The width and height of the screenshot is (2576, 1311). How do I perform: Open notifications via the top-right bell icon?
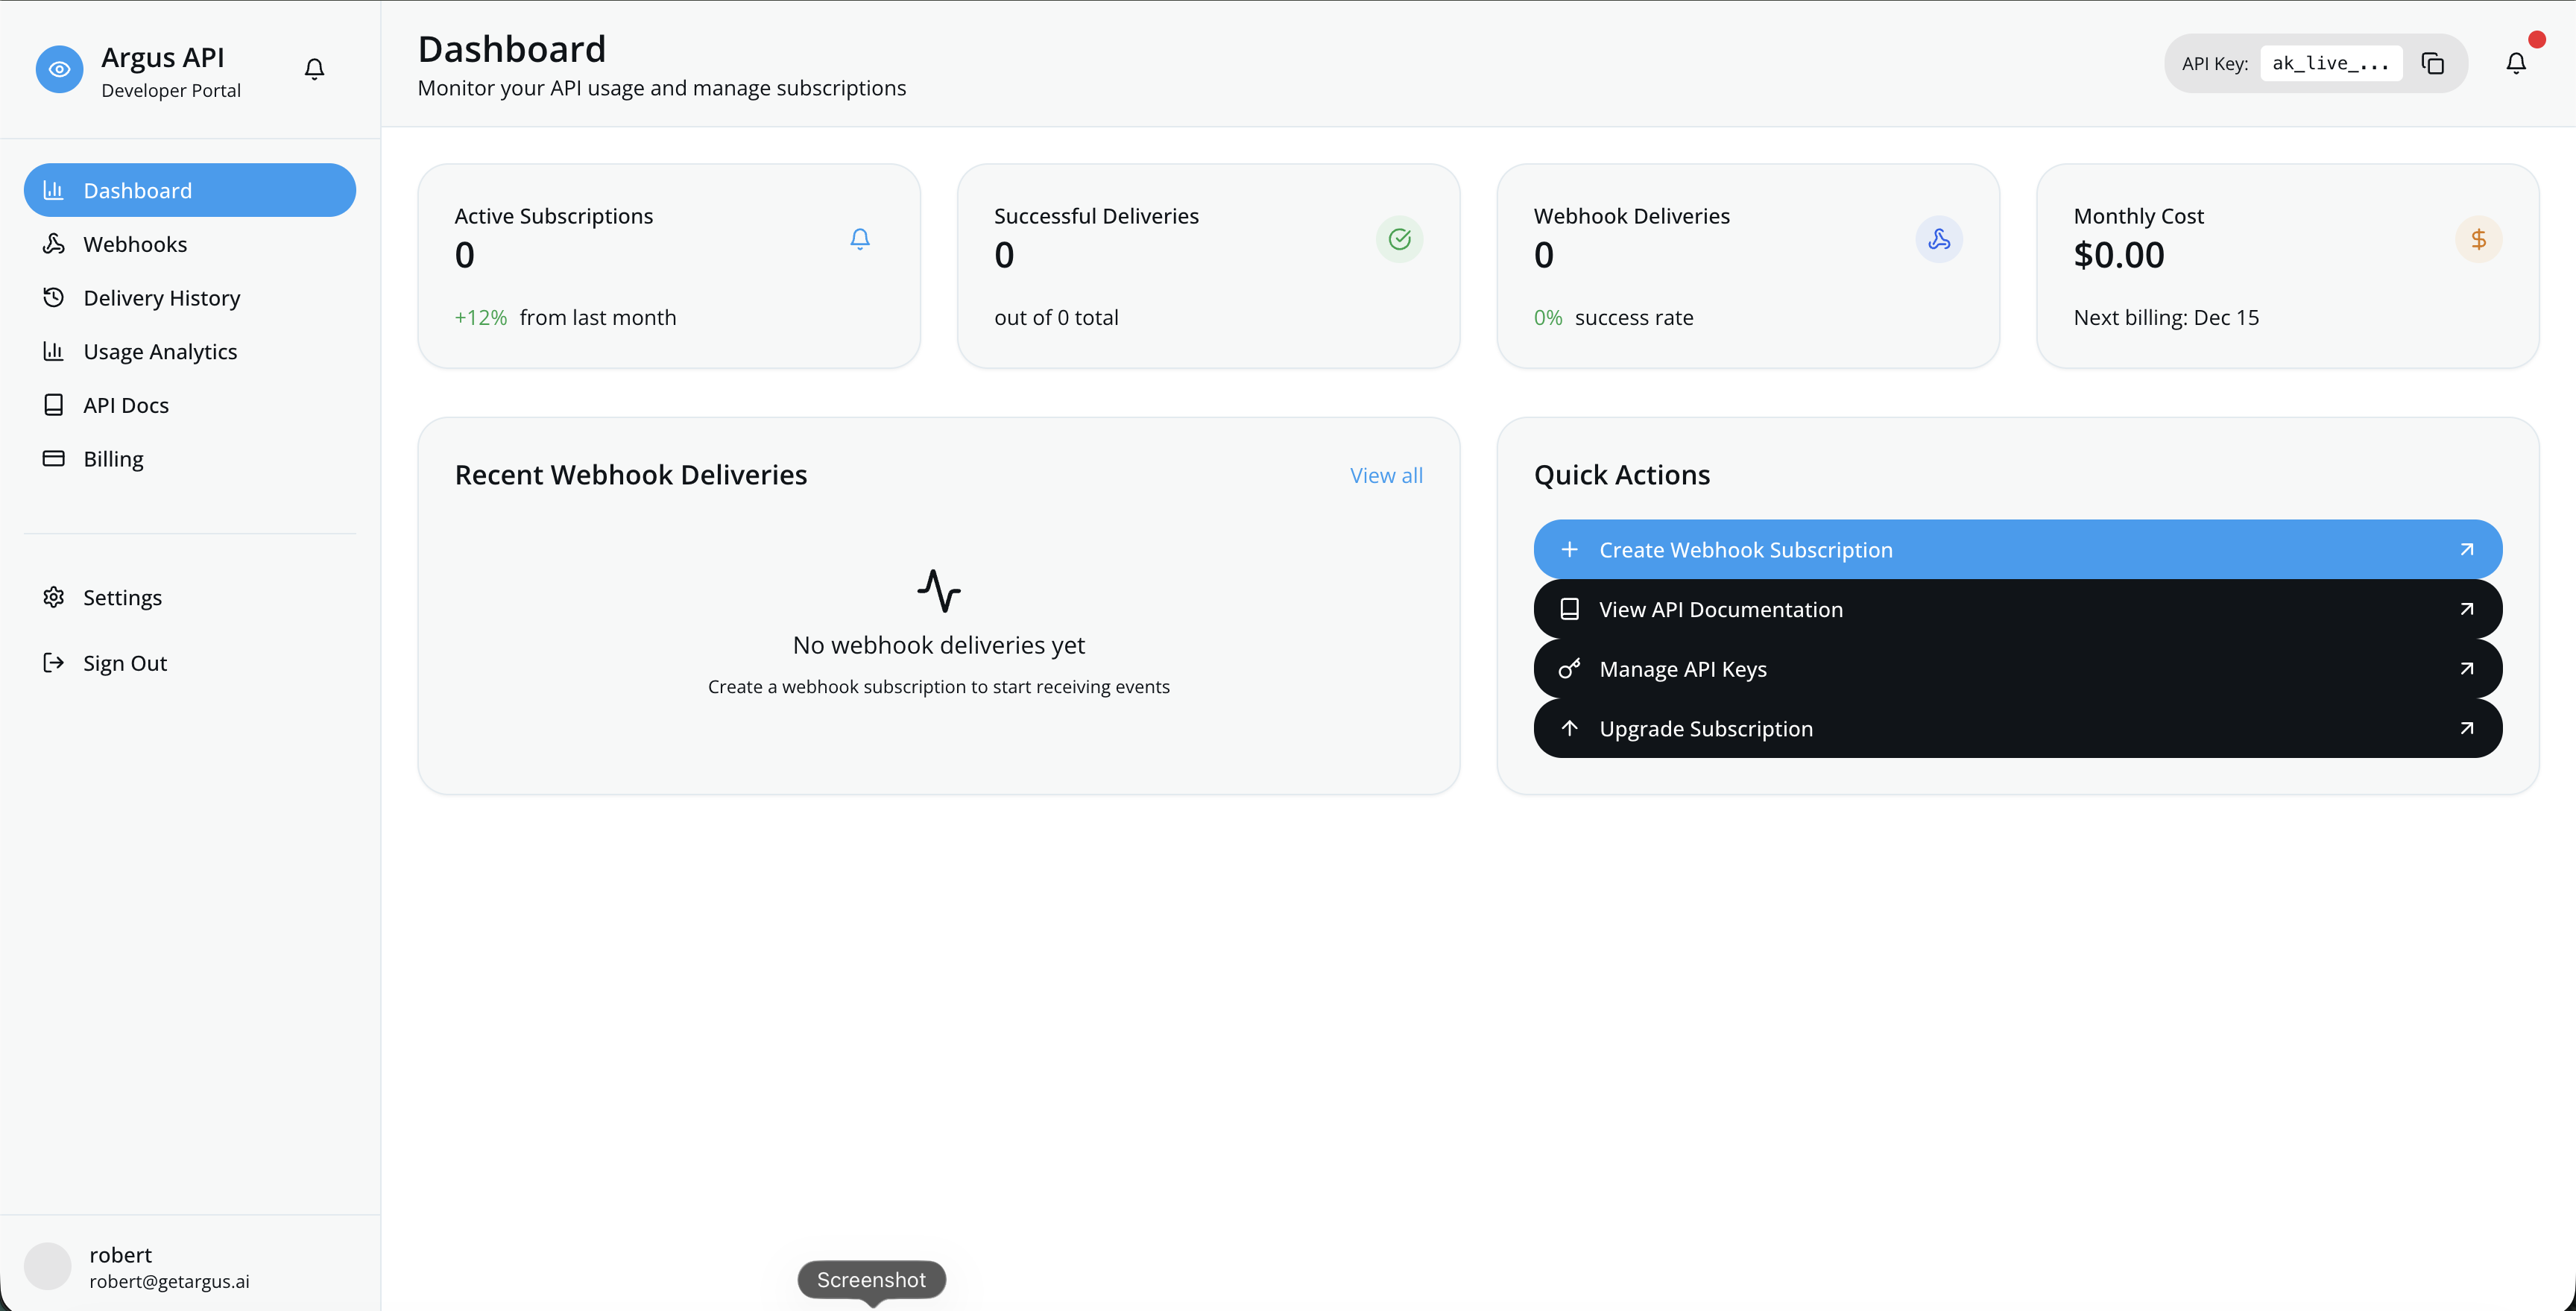tap(2516, 62)
